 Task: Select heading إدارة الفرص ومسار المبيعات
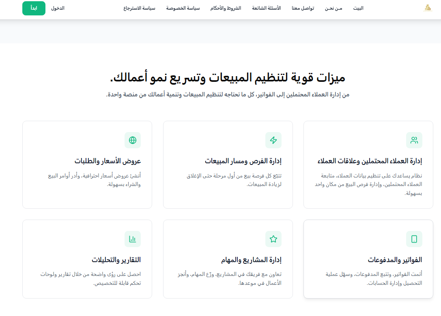pyautogui.click(x=243, y=161)
